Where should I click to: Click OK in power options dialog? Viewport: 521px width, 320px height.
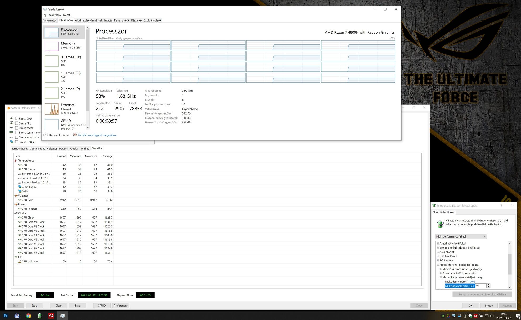point(470,306)
